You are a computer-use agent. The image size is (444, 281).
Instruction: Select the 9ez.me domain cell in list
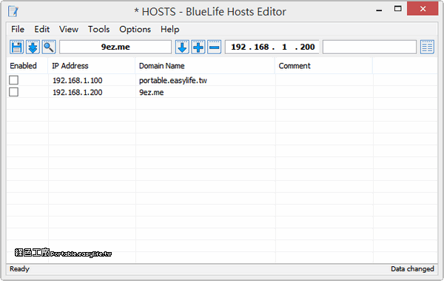(x=152, y=92)
